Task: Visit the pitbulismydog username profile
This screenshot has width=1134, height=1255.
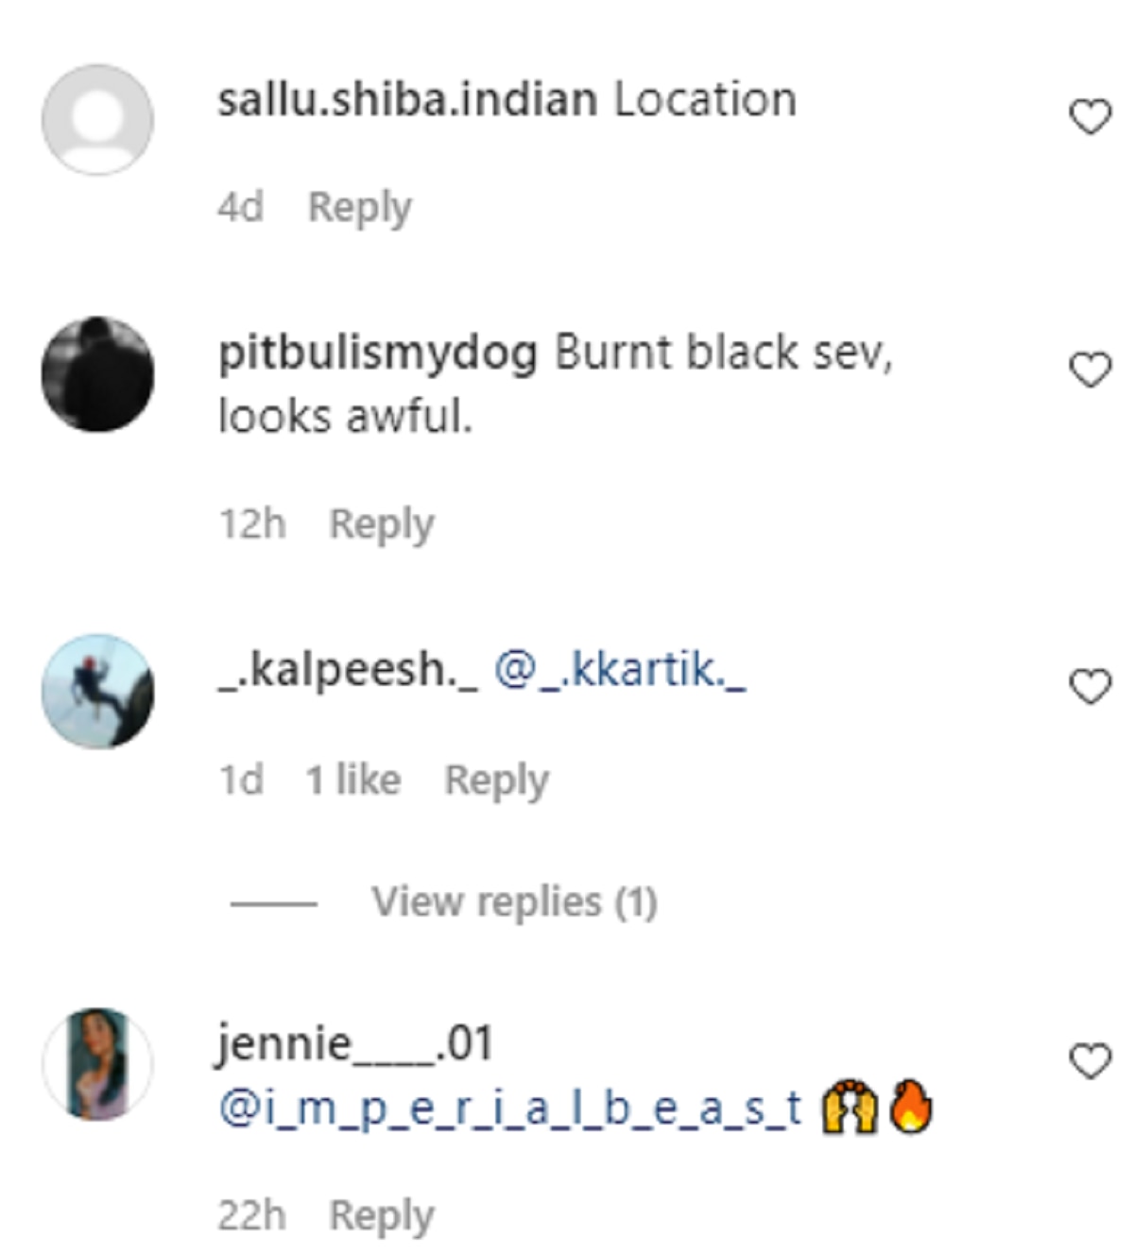Action: [378, 354]
